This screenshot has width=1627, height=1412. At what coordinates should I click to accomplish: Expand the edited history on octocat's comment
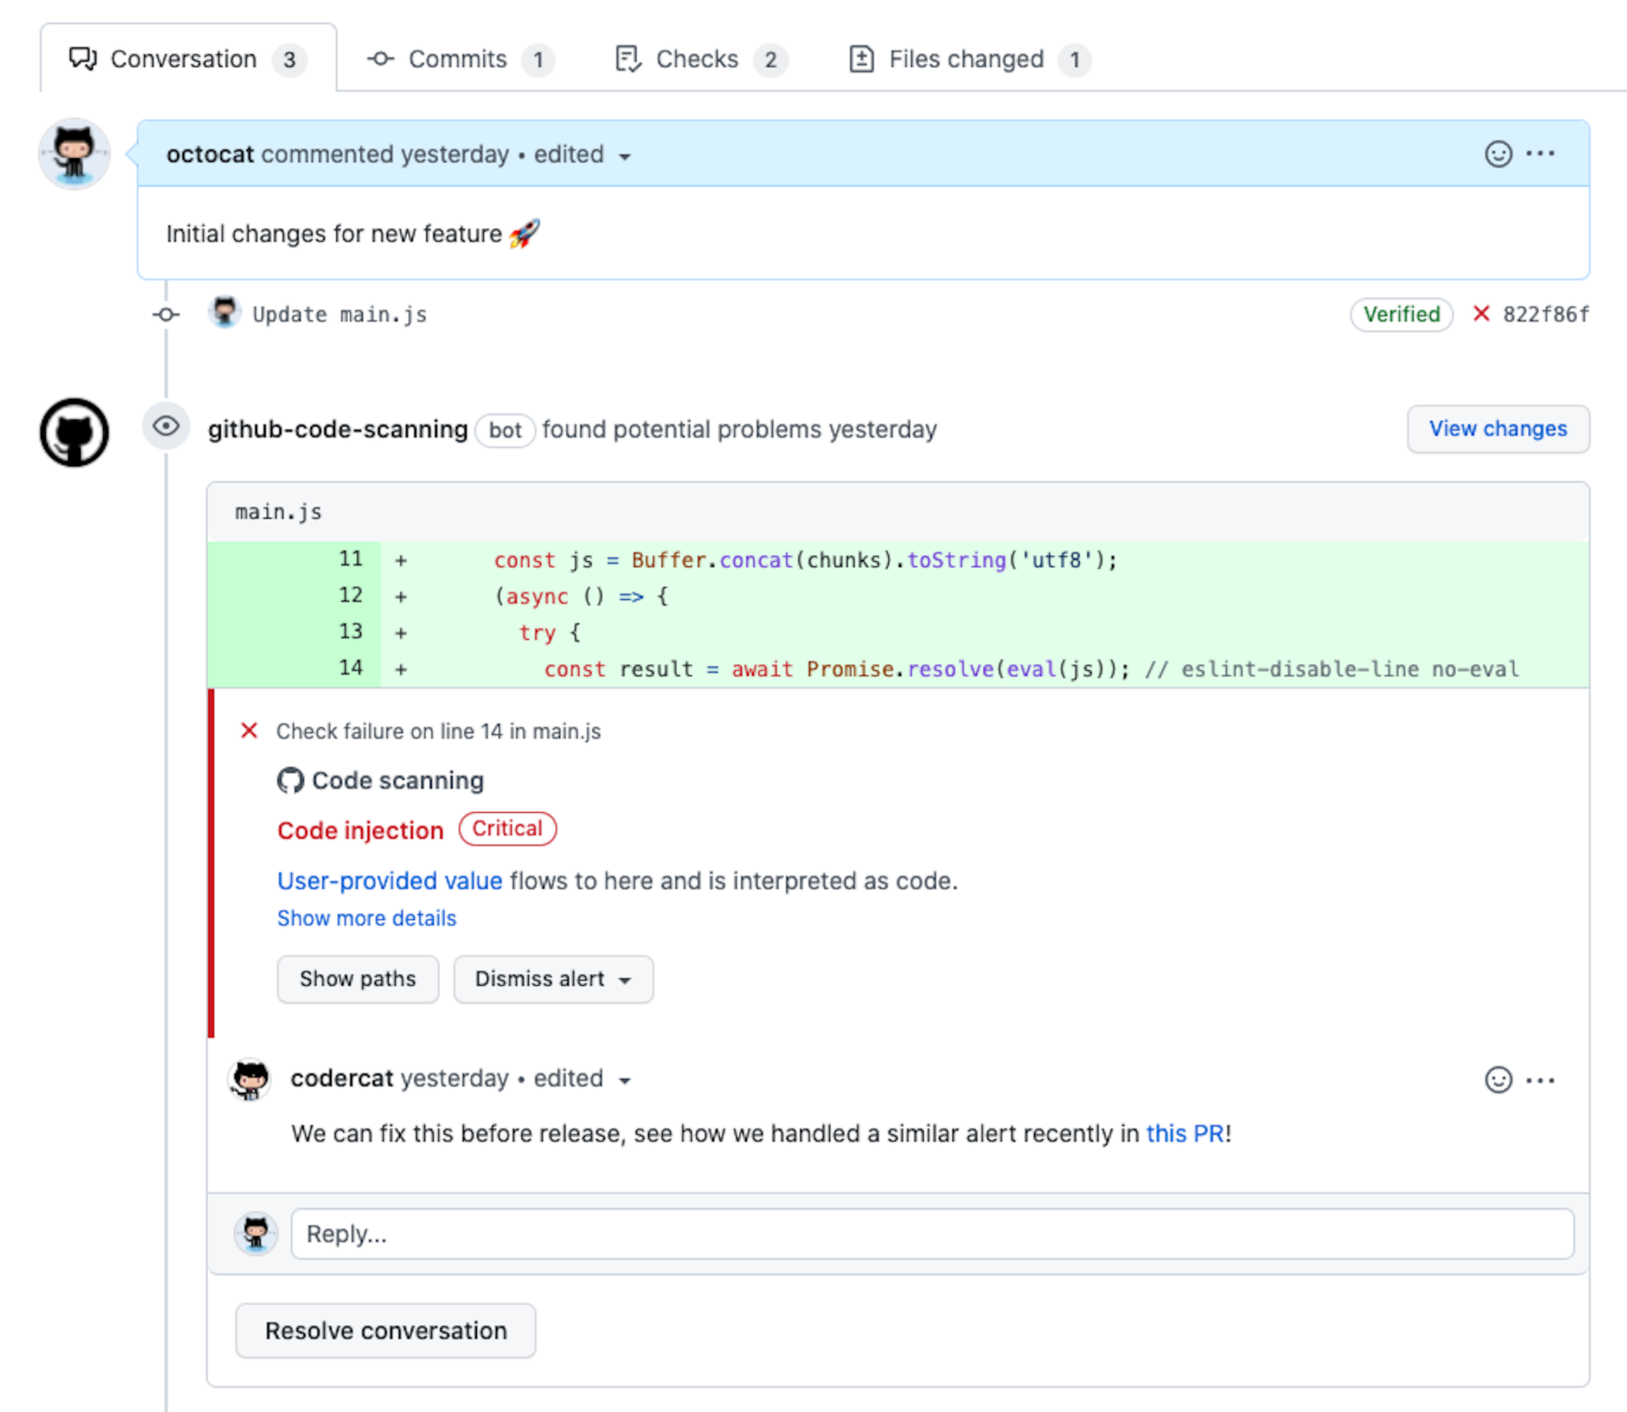click(x=625, y=156)
